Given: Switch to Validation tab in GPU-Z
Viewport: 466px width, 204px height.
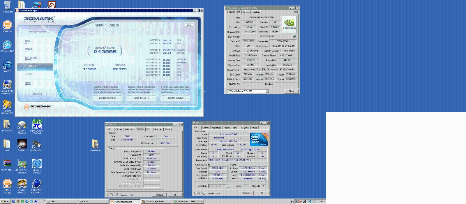Looking at the screenshot, I should (257, 12).
